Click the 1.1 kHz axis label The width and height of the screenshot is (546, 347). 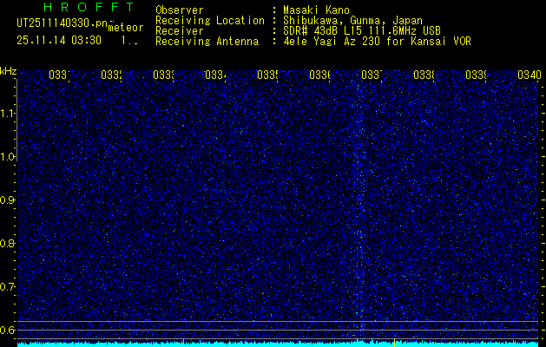pyautogui.click(x=8, y=114)
